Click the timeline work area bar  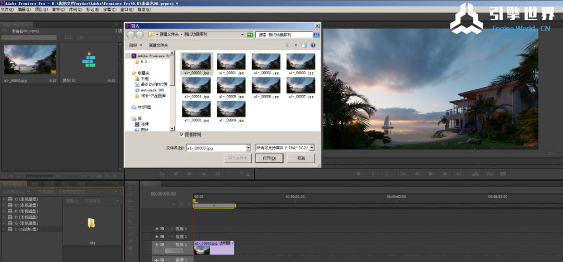214,206
